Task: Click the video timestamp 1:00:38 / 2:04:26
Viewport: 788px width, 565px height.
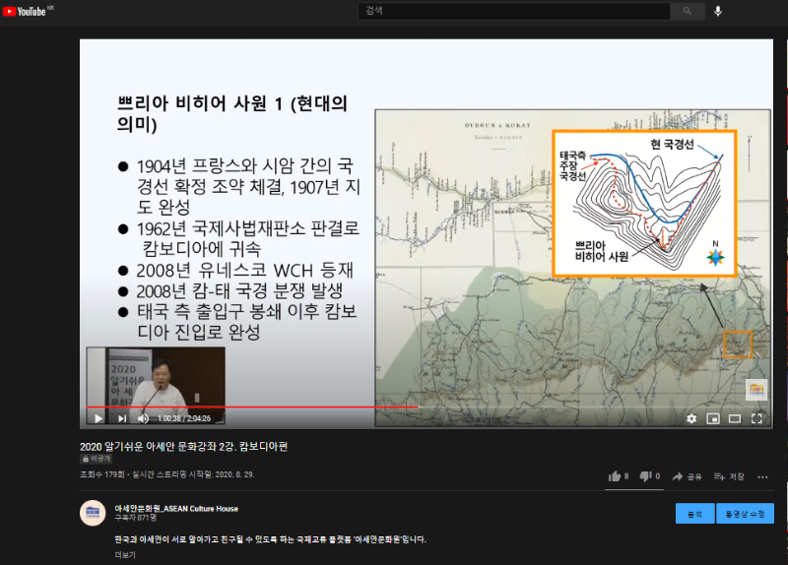Action: (184, 418)
